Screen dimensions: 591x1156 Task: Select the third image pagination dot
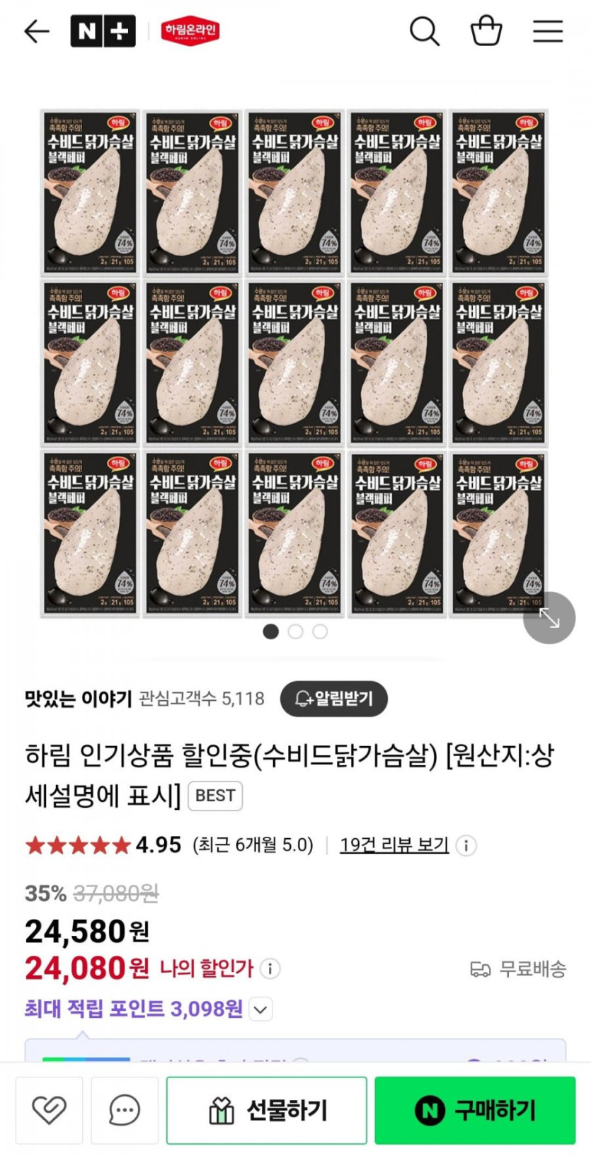coord(321,631)
